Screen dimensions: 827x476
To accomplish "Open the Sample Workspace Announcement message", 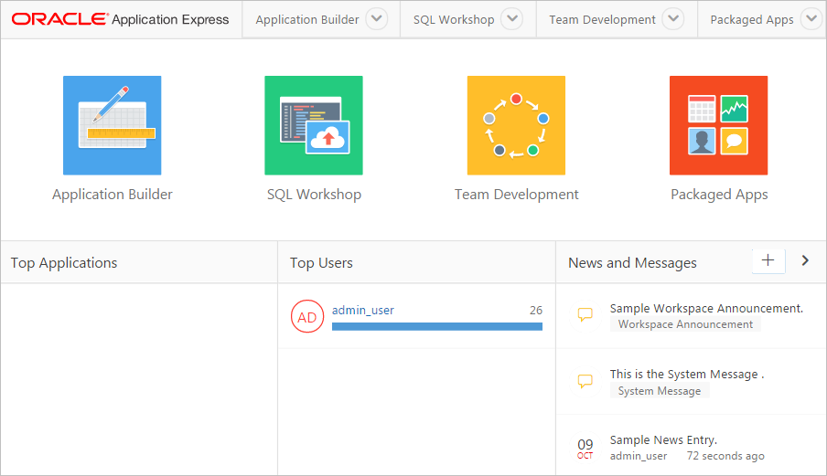I will (706, 308).
